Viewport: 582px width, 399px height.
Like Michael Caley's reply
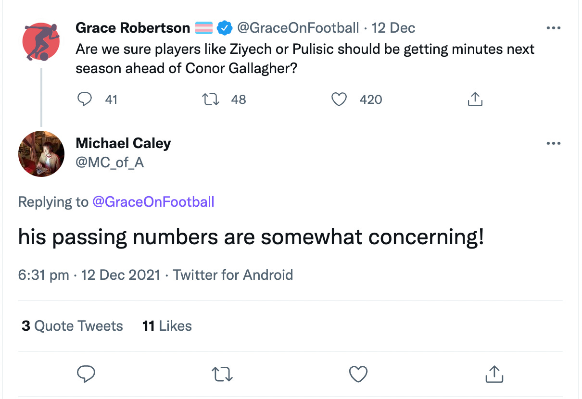click(358, 374)
